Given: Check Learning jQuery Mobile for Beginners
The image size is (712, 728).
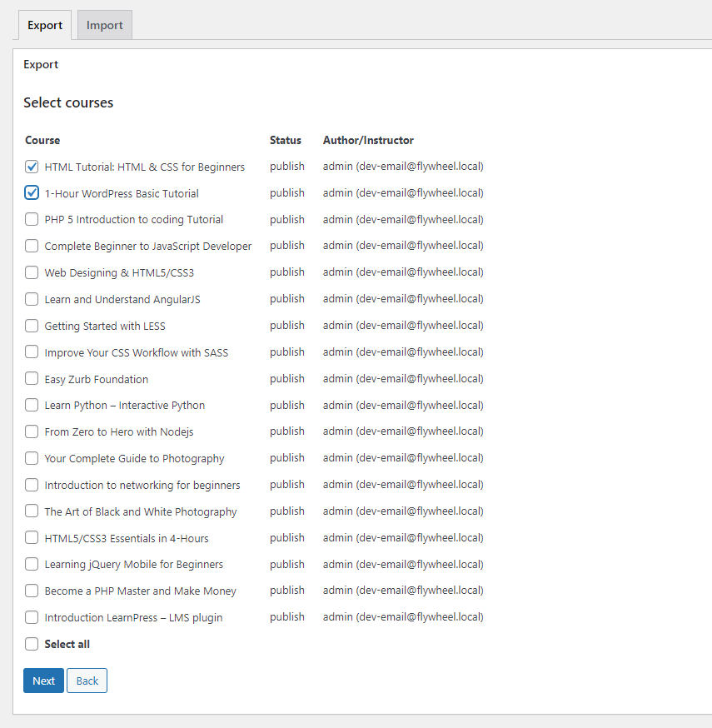Looking at the screenshot, I should [x=32, y=564].
